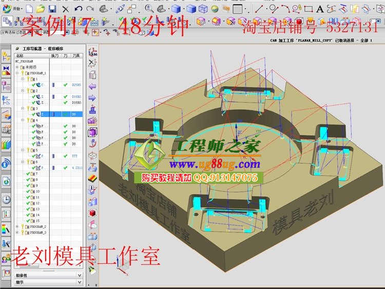
Task: Click the Undo arrow icon
Action: [78, 9]
